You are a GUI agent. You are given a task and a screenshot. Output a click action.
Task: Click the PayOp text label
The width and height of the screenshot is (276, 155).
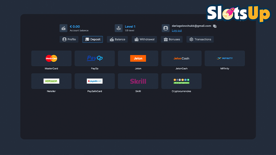pos(95,69)
